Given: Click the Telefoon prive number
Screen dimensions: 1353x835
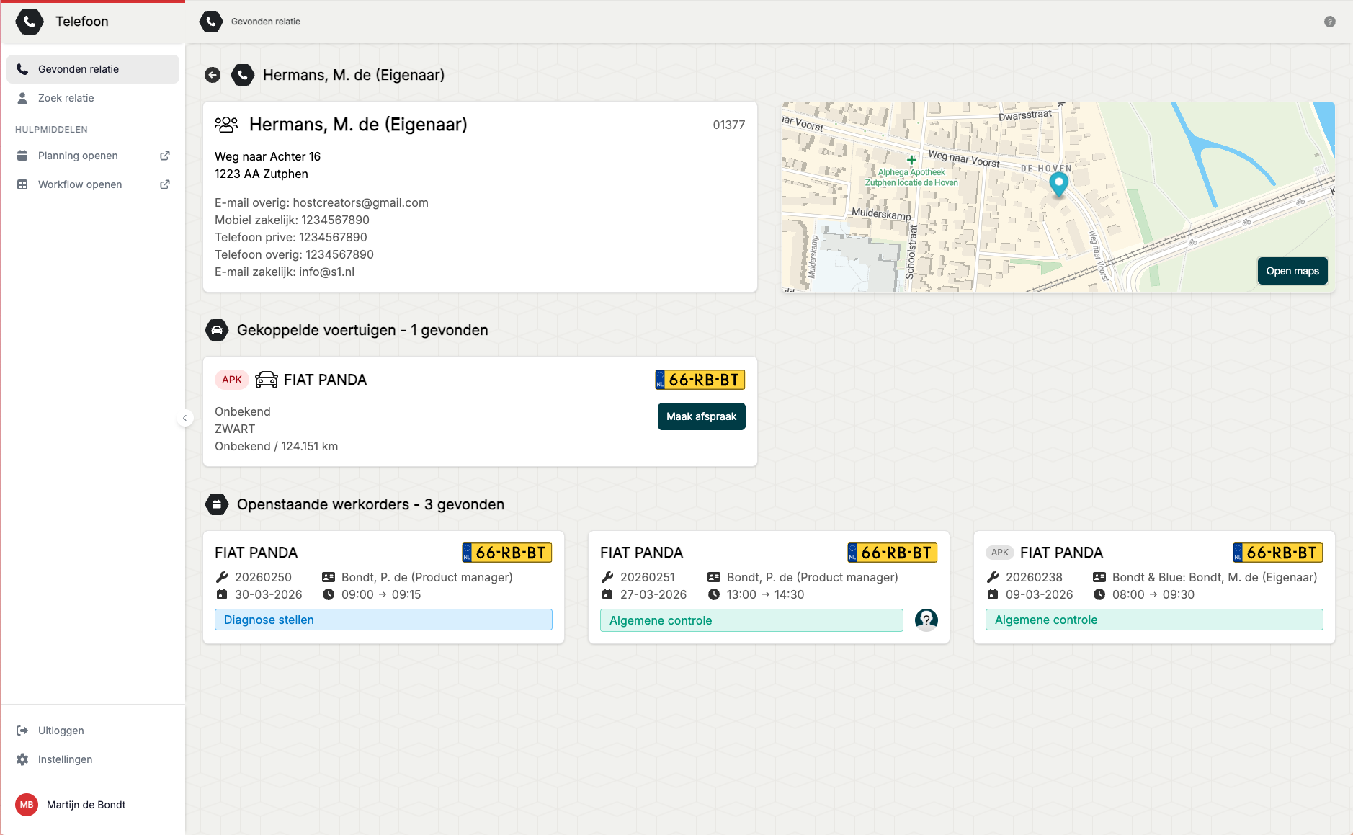Looking at the screenshot, I should click(x=333, y=237).
